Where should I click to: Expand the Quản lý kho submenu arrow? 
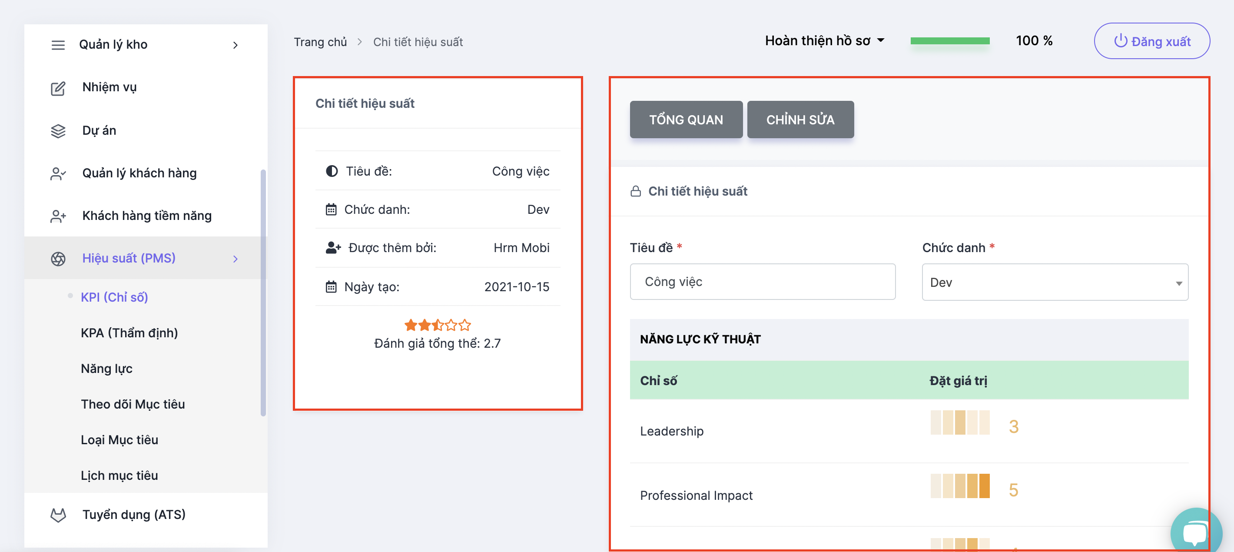click(235, 45)
